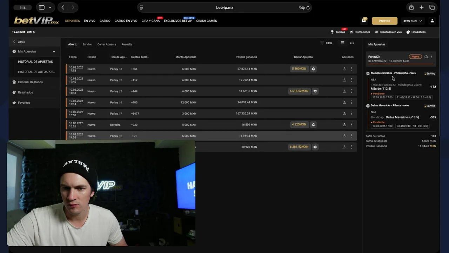The width and height of the screenshot is (449, 253).
Task: Open CASINO EN VIVO section
Action: click(126, 21)
